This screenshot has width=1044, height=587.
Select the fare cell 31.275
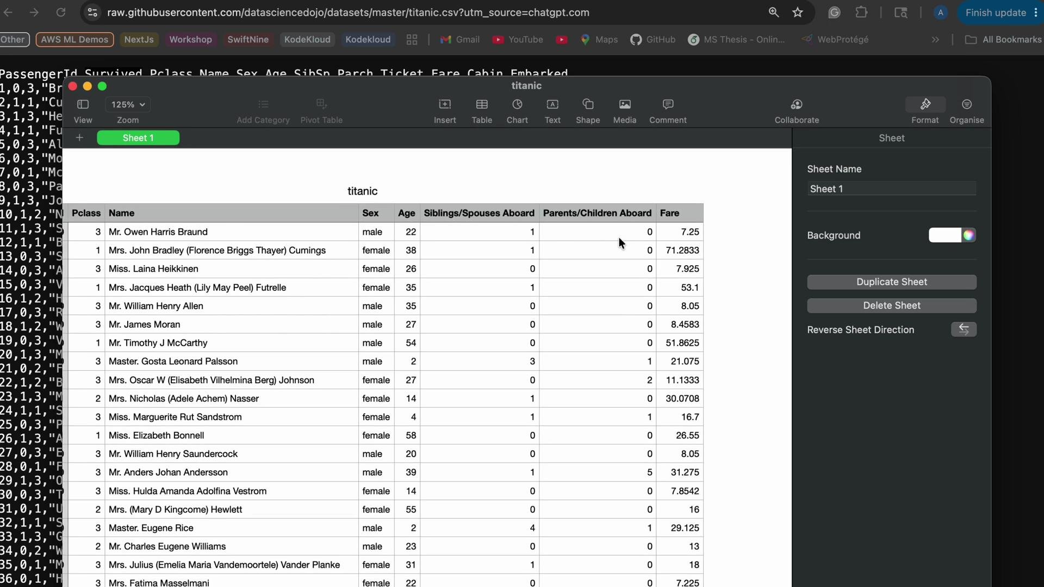(680, 472)
